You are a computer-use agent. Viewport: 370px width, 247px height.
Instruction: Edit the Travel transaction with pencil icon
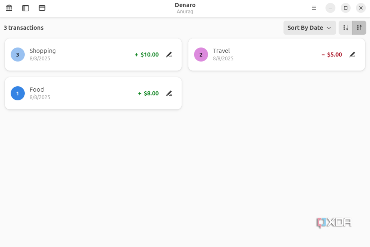(352, 55)
